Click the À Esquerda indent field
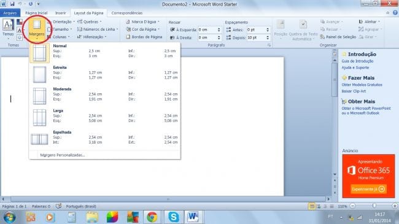Screen dimensions: 399x224 point(209,30)
